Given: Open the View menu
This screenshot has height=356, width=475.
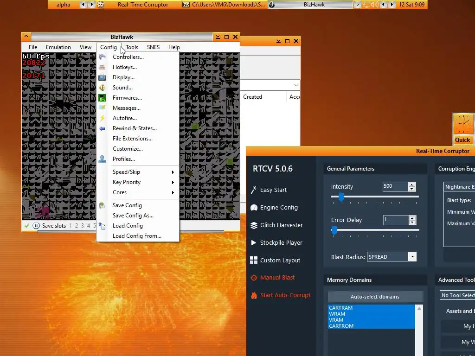Looking at the screenshot, I should click(x=85, y=47).
